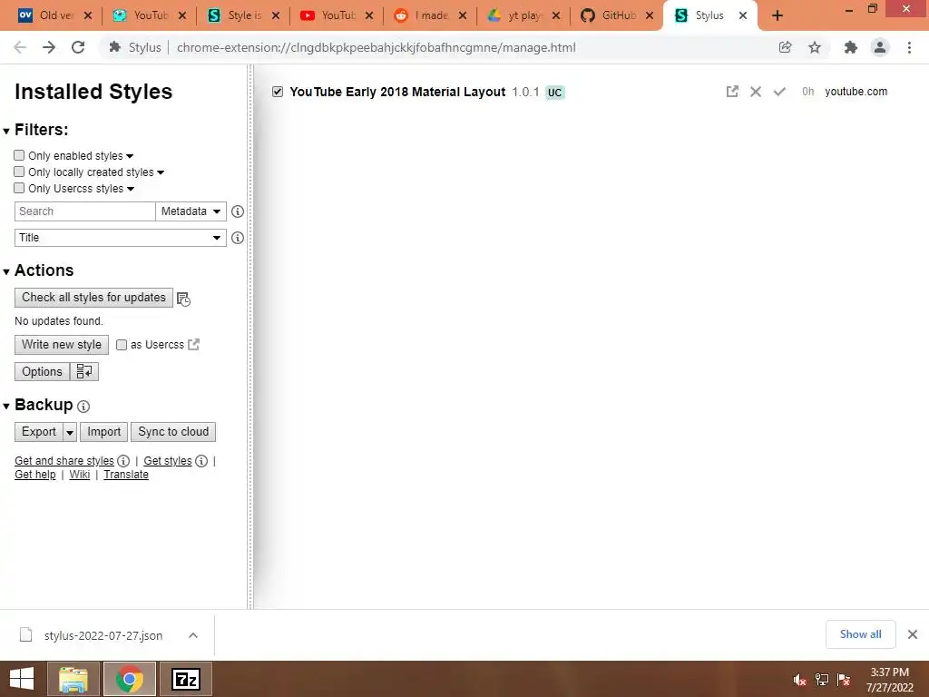Open the Get and share styles link
Viewport: 929px width, 697px height.
(x=64, y=460)
